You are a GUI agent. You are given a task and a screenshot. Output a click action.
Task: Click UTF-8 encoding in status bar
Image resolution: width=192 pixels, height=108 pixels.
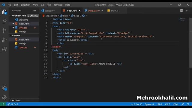pyautogui.click(x=159, y=104)
